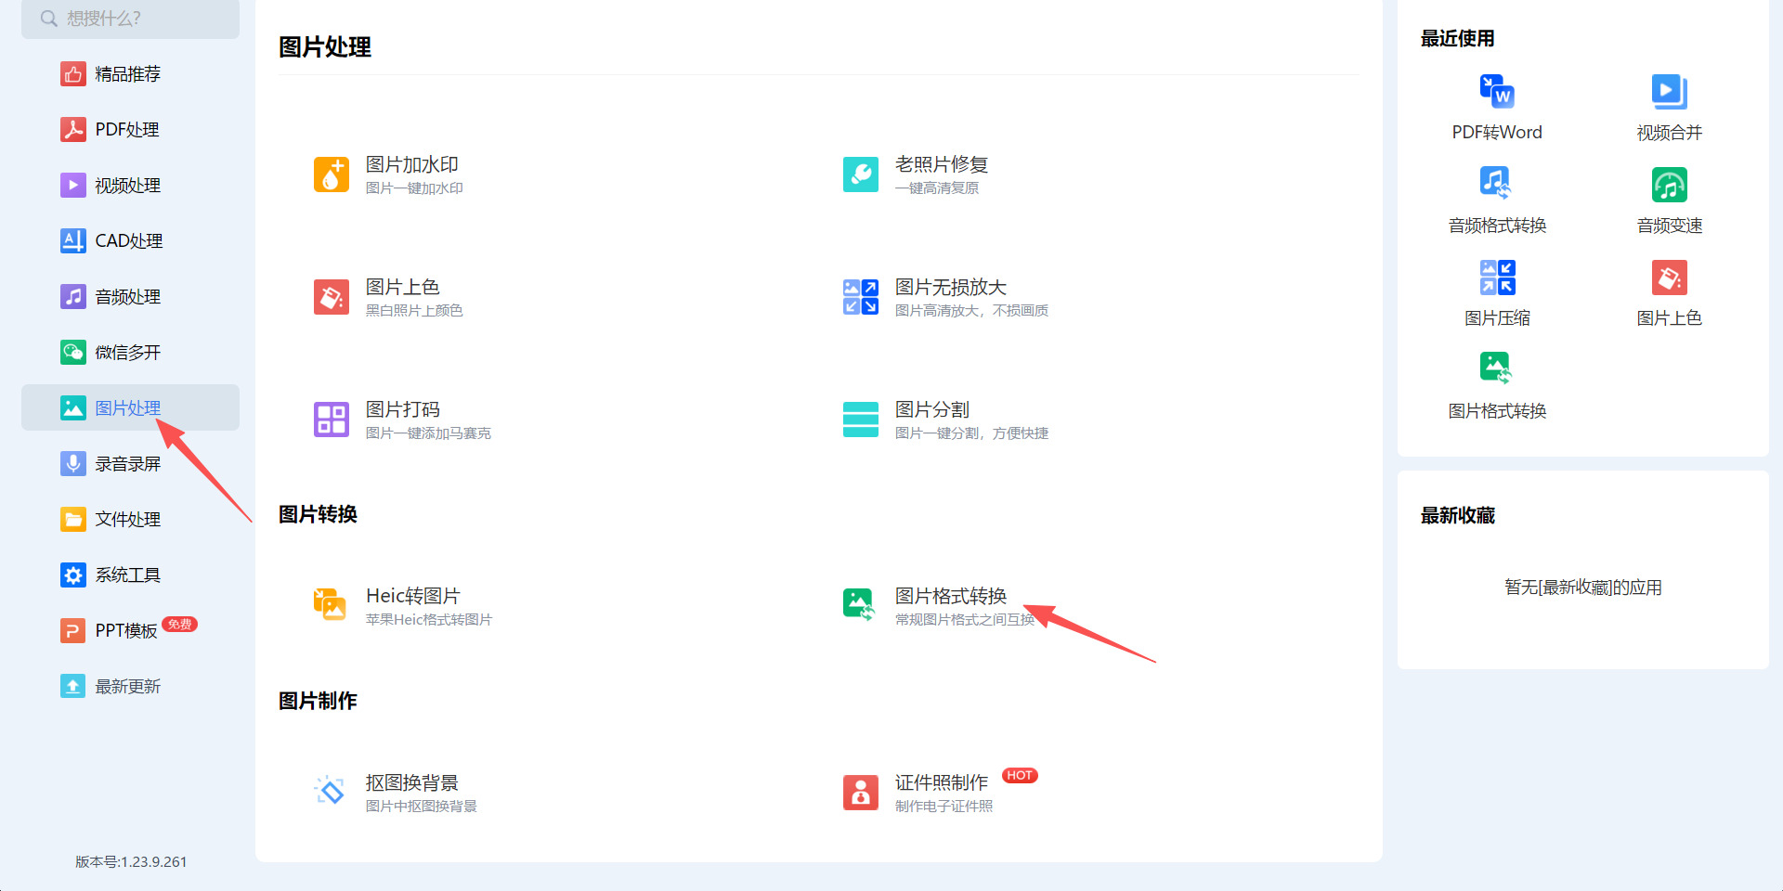The height and width of the screenshot is (891, 1783).
Task: Click text 图片中抠图换背景
Action: click(422, 807)
